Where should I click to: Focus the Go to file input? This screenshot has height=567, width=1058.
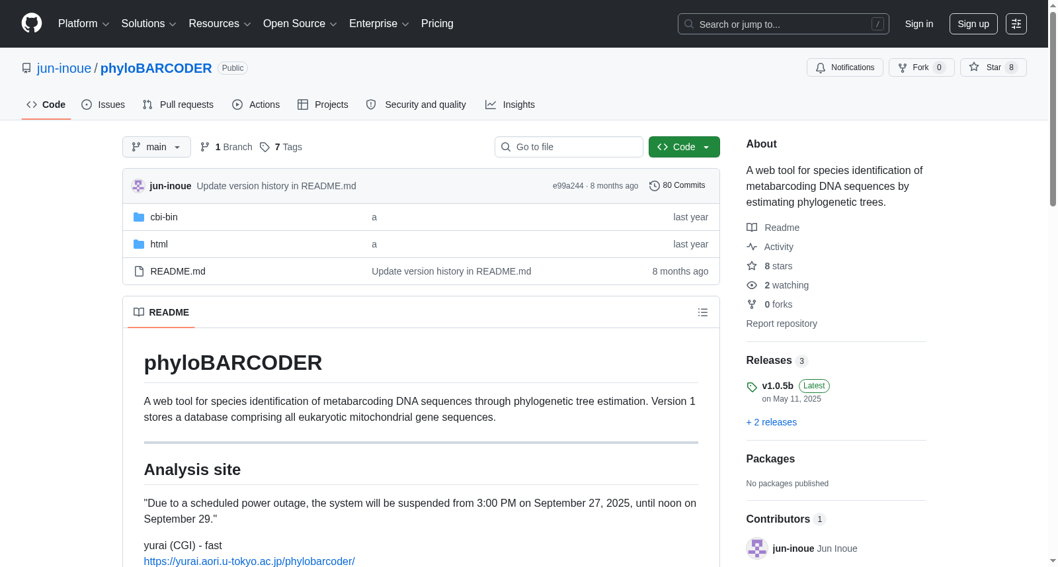pos(569,147)
